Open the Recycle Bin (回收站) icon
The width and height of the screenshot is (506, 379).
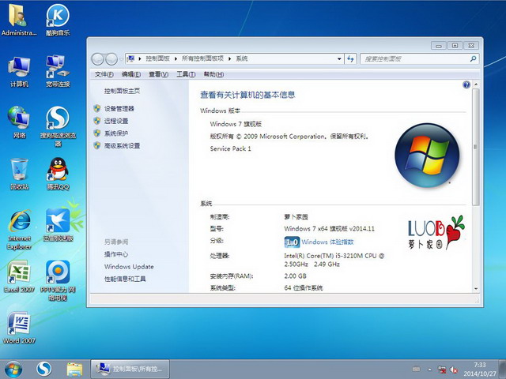(19, 174)
